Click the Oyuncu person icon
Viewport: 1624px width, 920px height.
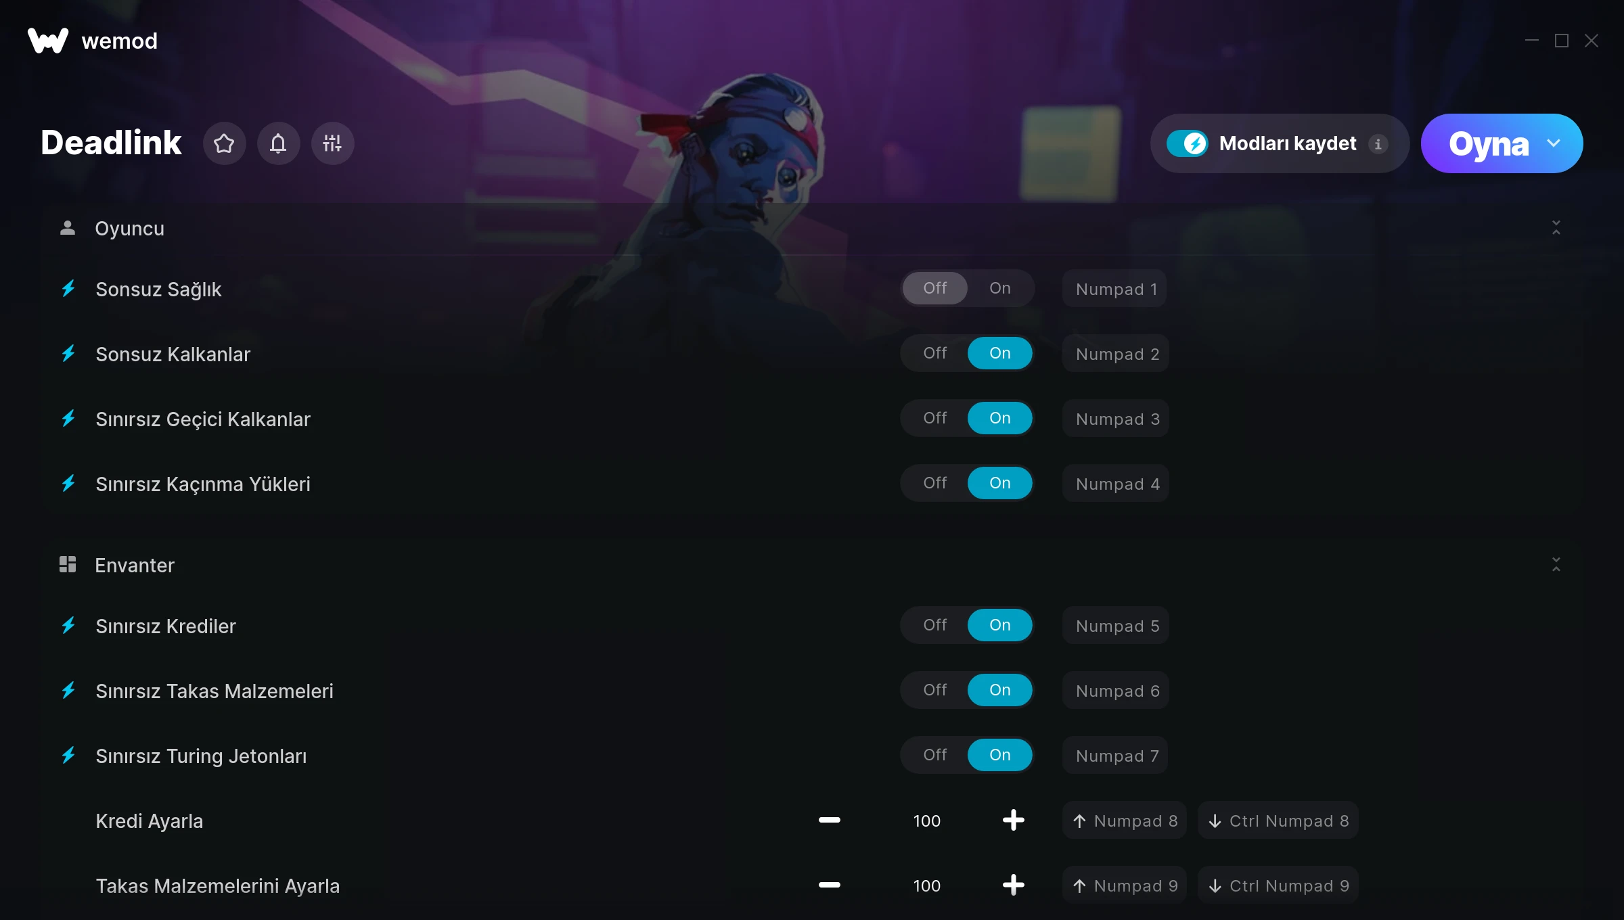tap(68, 228)
